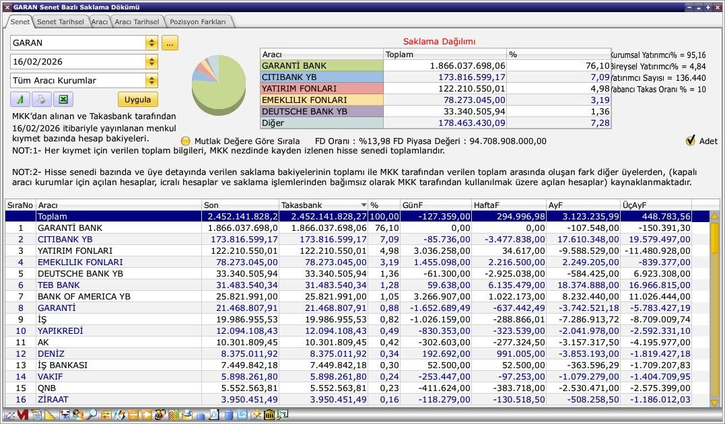The image size is (725, 424).
Task: Click the trash bin icon in bottom toolbar
Action: tap(269, 415)
